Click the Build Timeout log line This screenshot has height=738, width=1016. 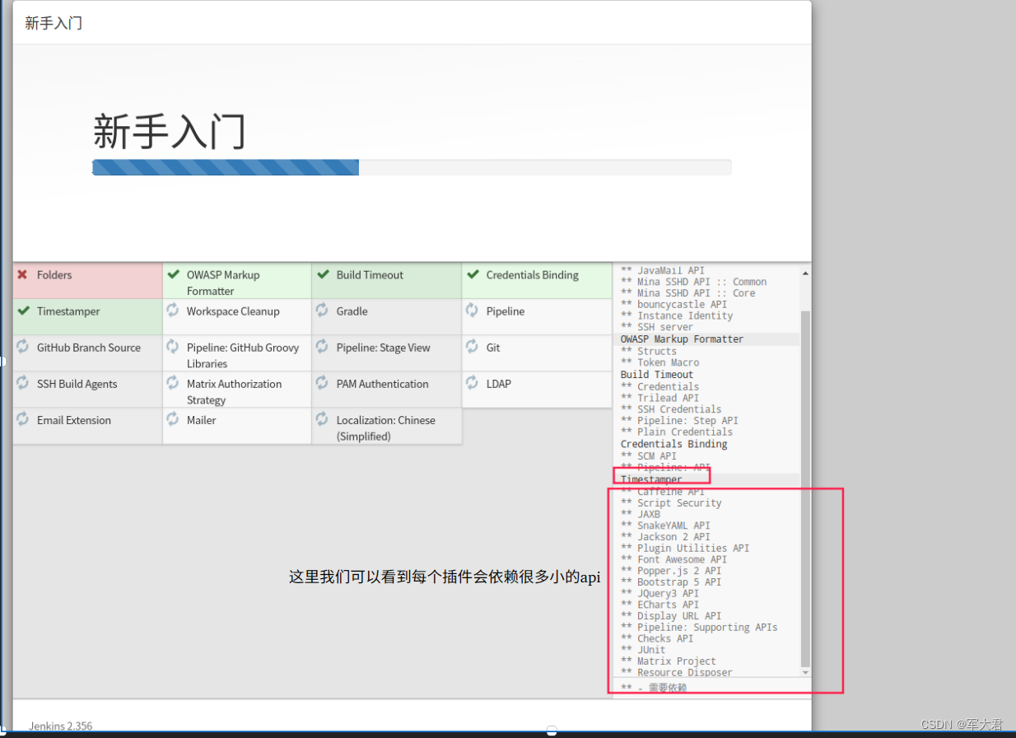[x=657, y=375]
